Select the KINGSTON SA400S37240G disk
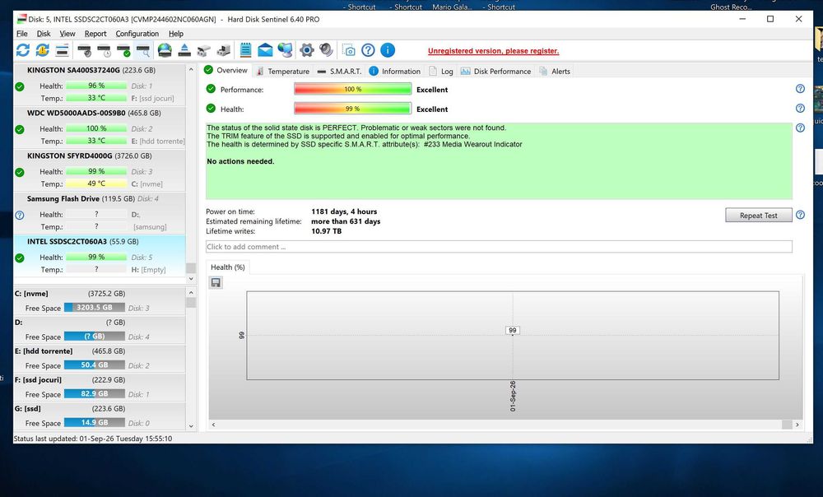 point(100,85)
